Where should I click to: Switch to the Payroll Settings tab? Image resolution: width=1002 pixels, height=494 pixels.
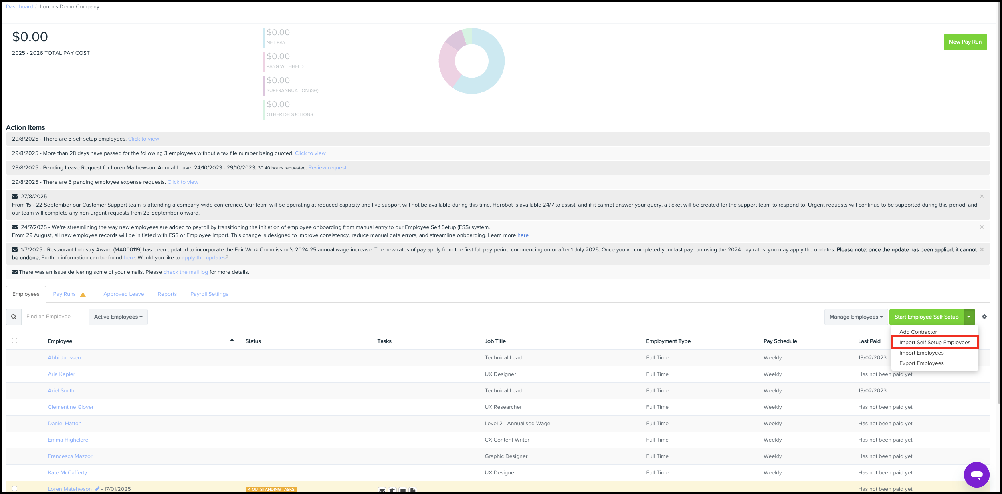pos(209,294)
